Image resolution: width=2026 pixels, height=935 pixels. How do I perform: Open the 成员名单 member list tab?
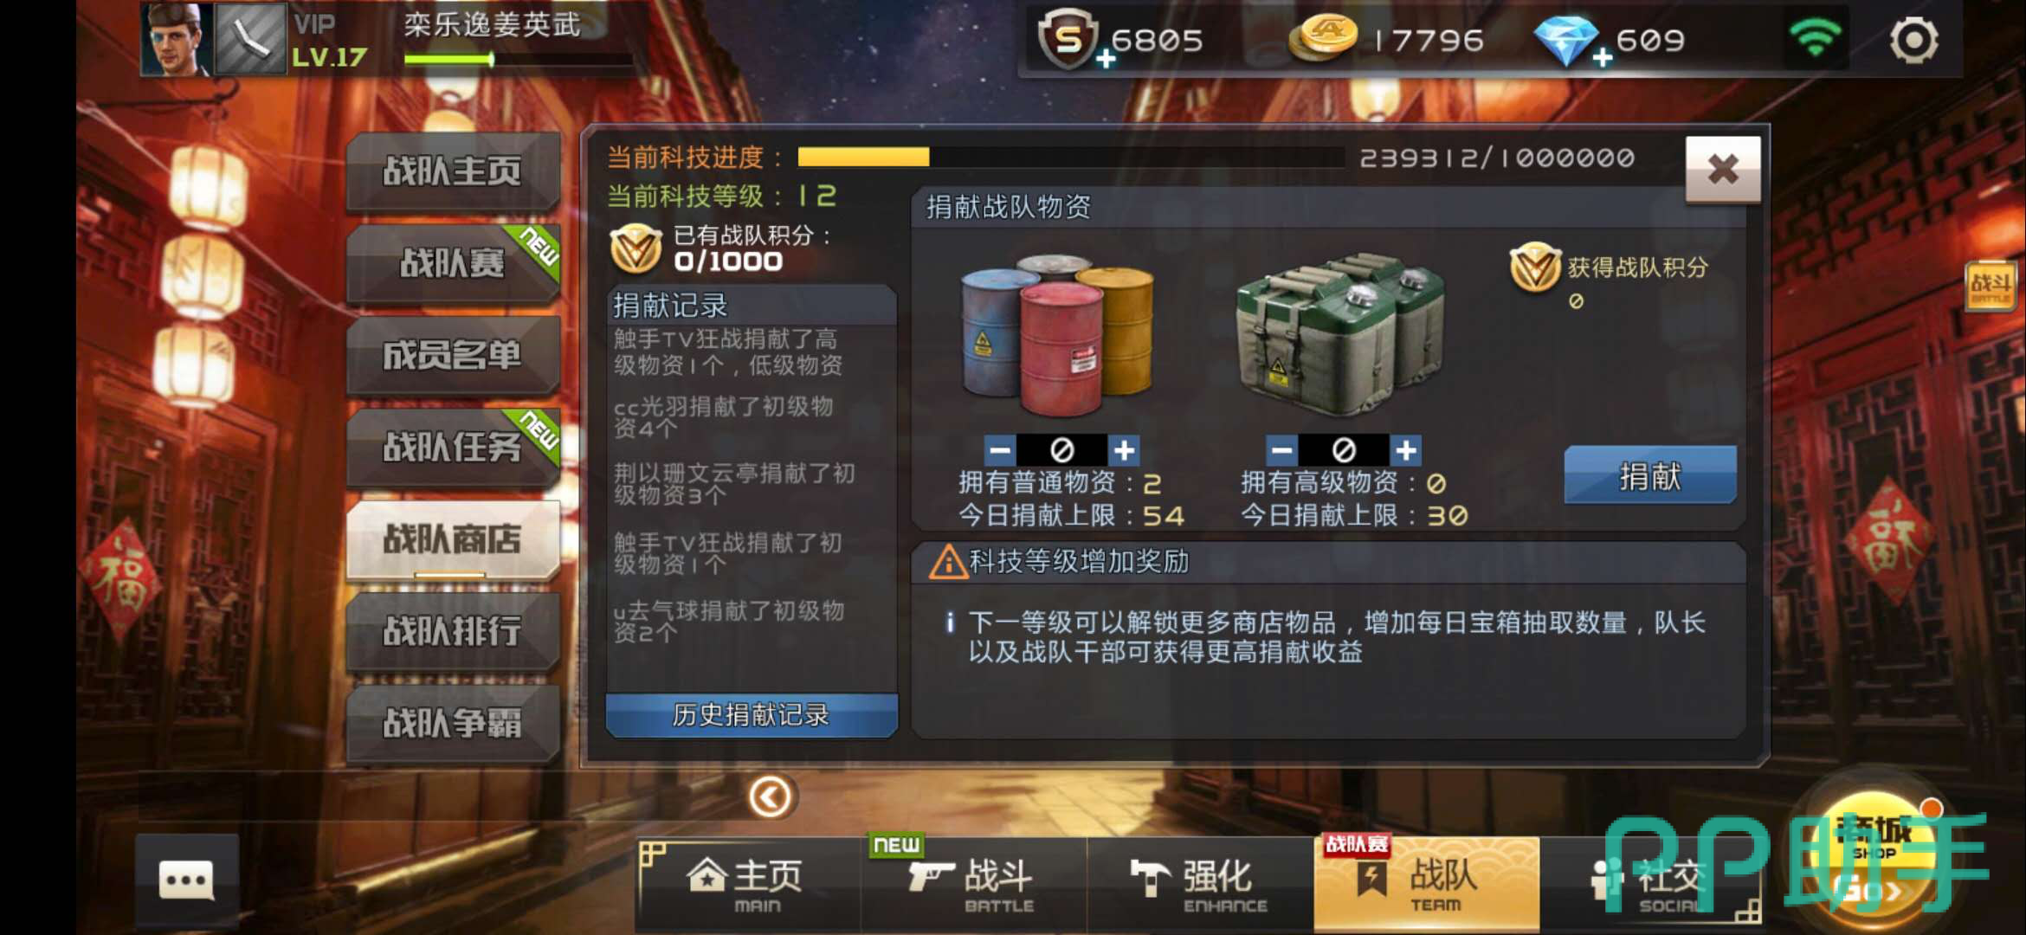click(x=453, y=355)
